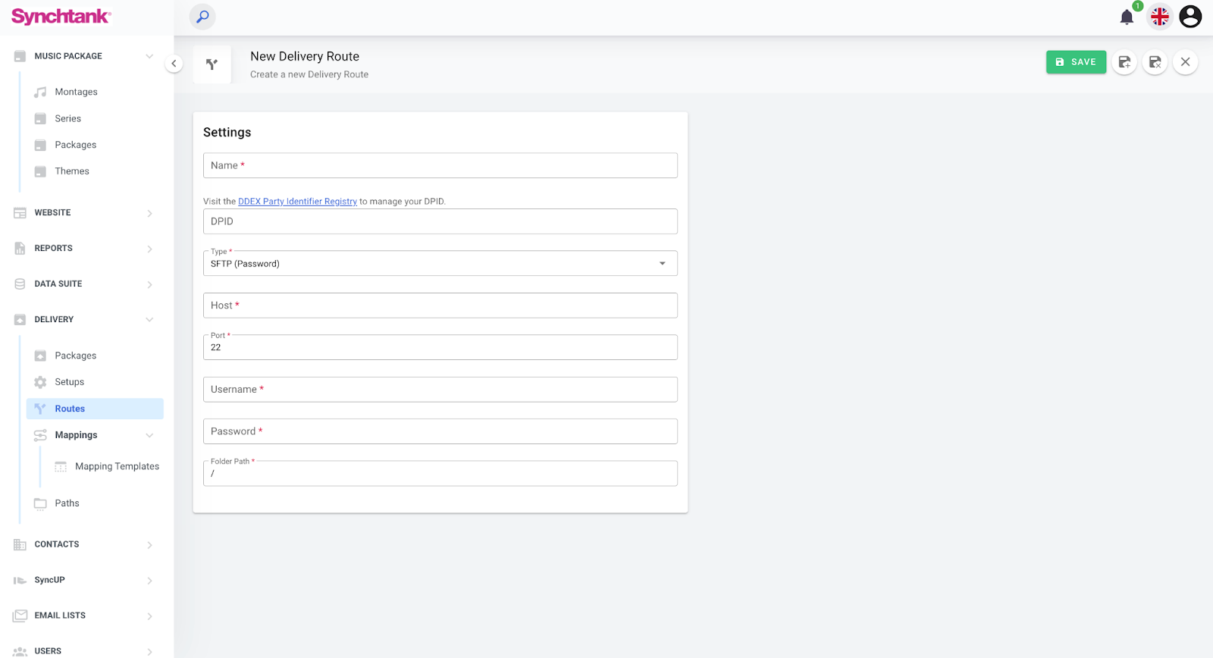Click the save and add new icon

point(1124,62)
